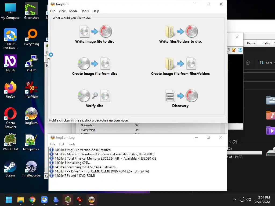275x206 pixels.
Task: Open File menu in ImgBurn Log window
Action: pos(53,144)
